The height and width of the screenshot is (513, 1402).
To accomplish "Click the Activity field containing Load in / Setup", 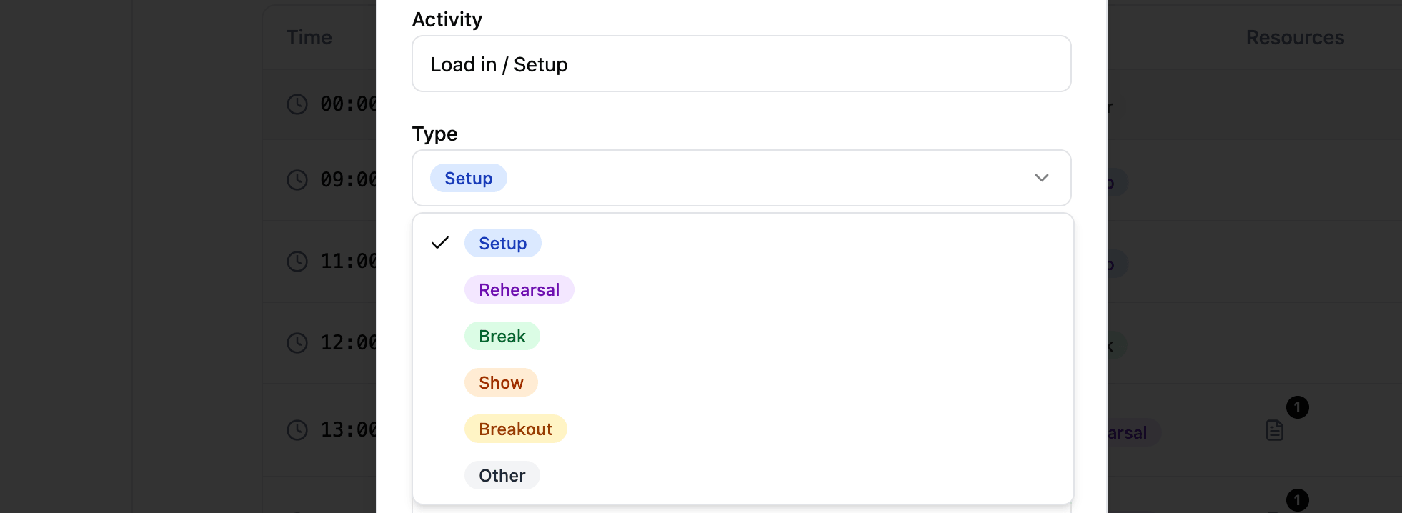I will (x=741, y=64).
